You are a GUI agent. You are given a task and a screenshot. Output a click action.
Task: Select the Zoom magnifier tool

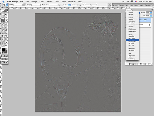6,45
